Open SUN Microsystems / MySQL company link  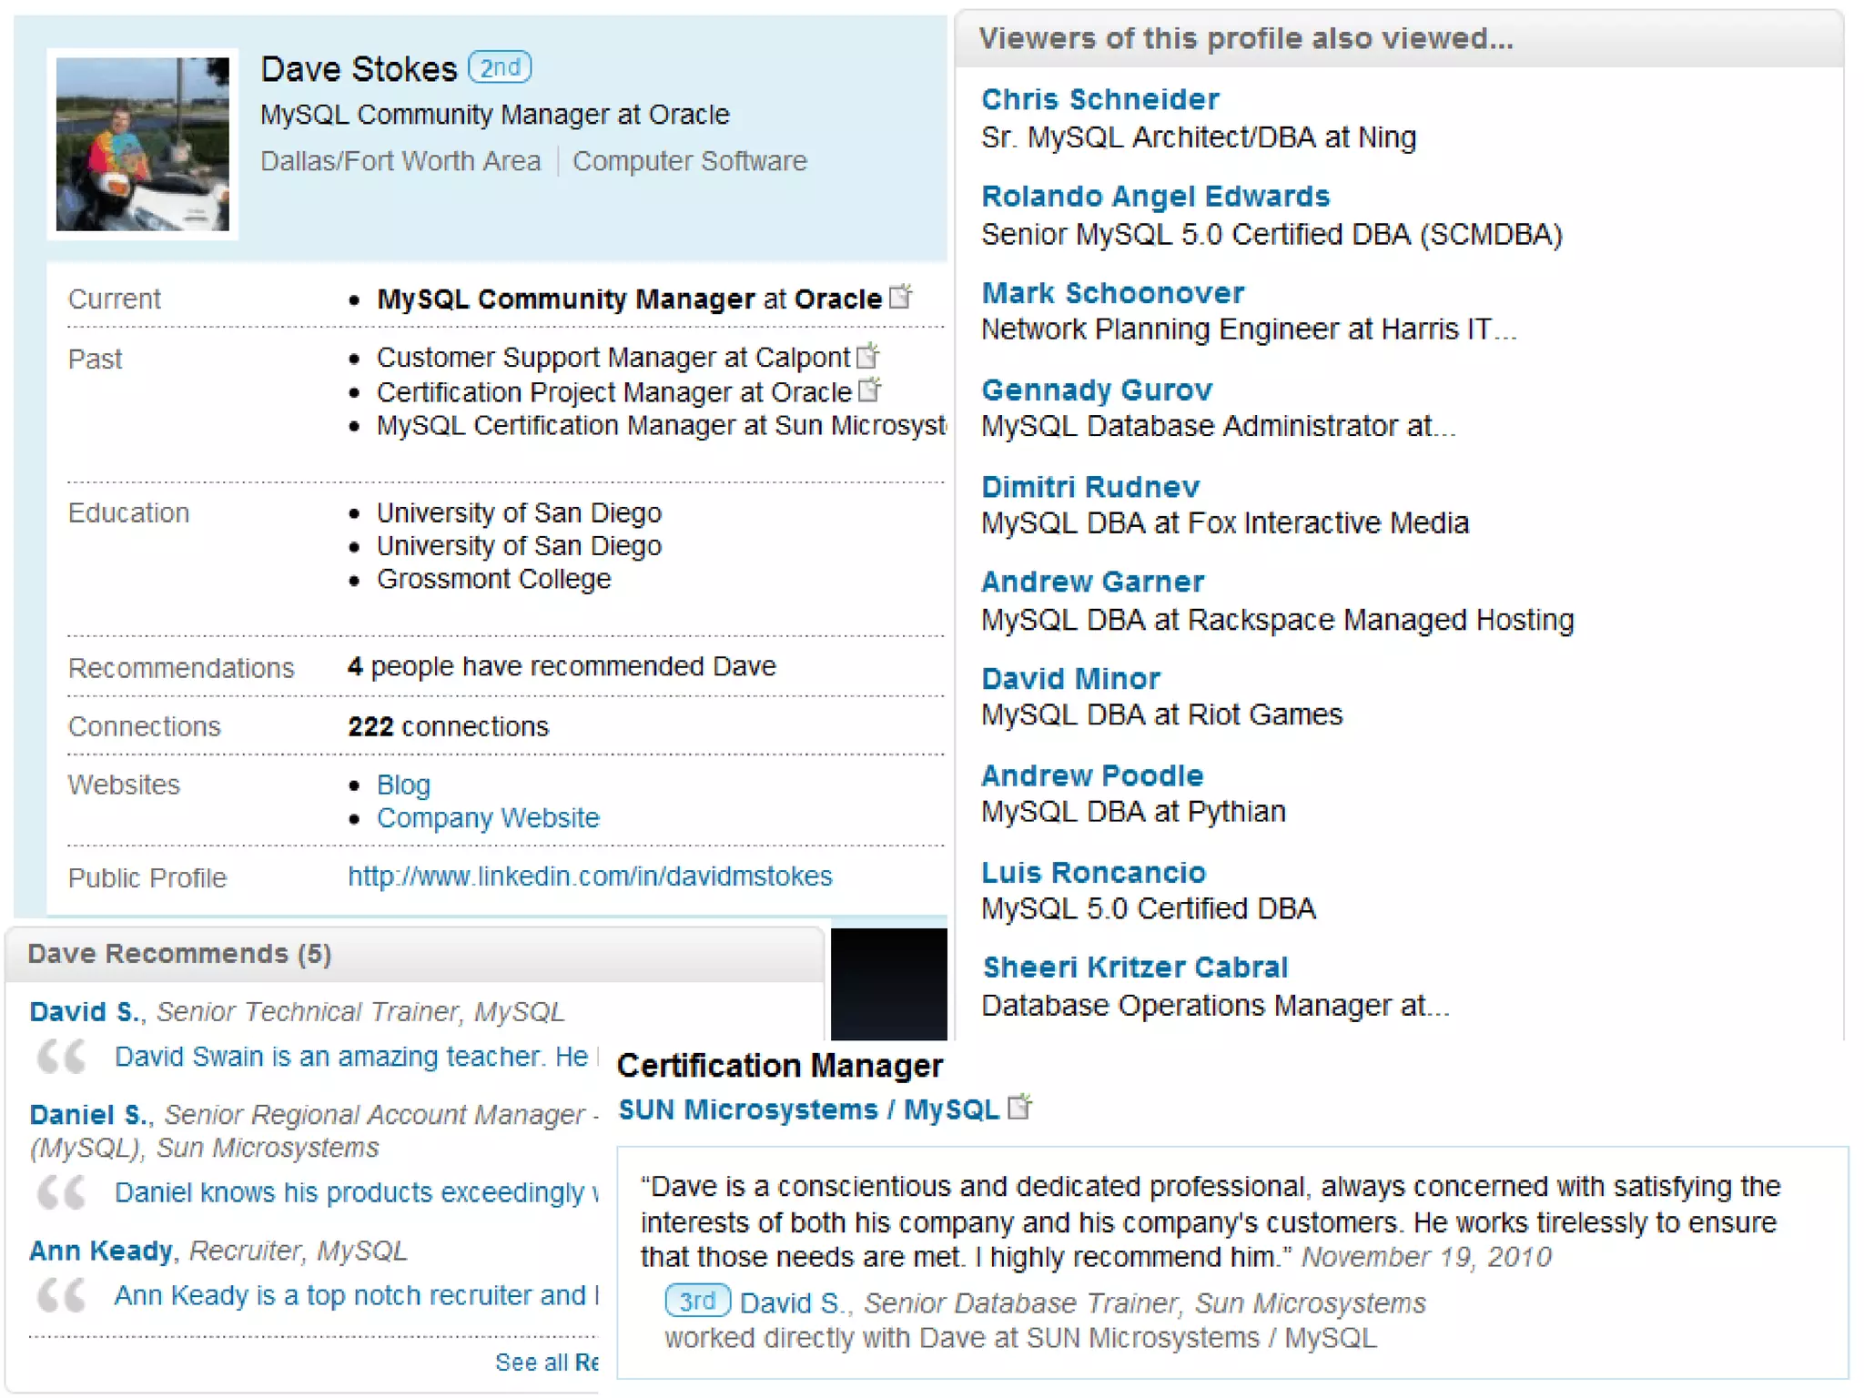pyautogui.click(x=808, y=1109)
